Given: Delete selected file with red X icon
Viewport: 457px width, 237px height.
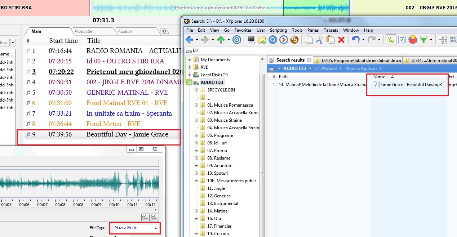Looking at the screenshot, I should [341, 40].
